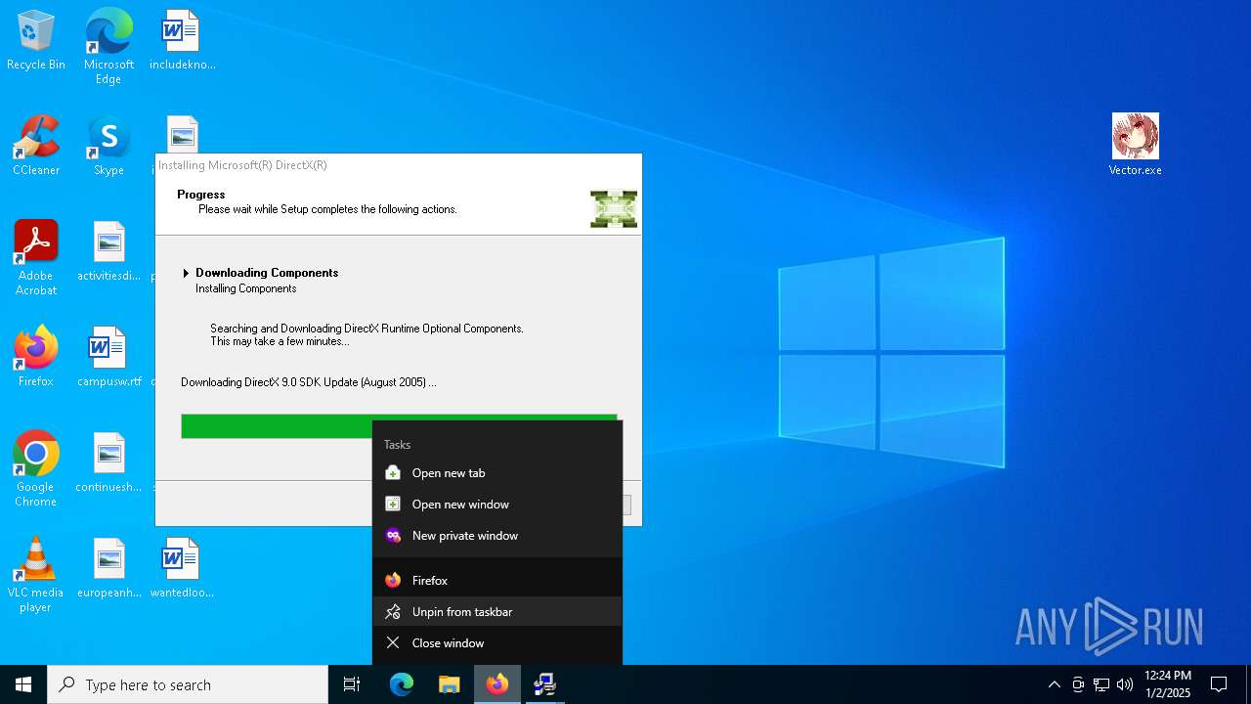Click the Downloading DirectX 9.0 SDK Update text

[x=309, y=382]
